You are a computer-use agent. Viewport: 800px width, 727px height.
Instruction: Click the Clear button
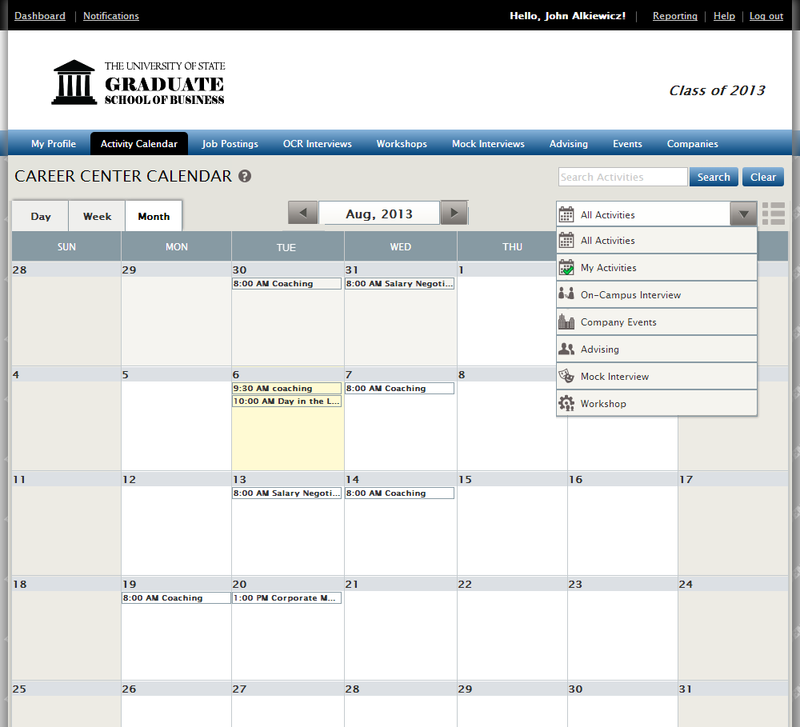click(762, 177)
